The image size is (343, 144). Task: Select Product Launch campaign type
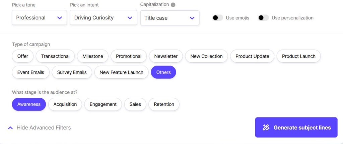(x=298, y=56)
